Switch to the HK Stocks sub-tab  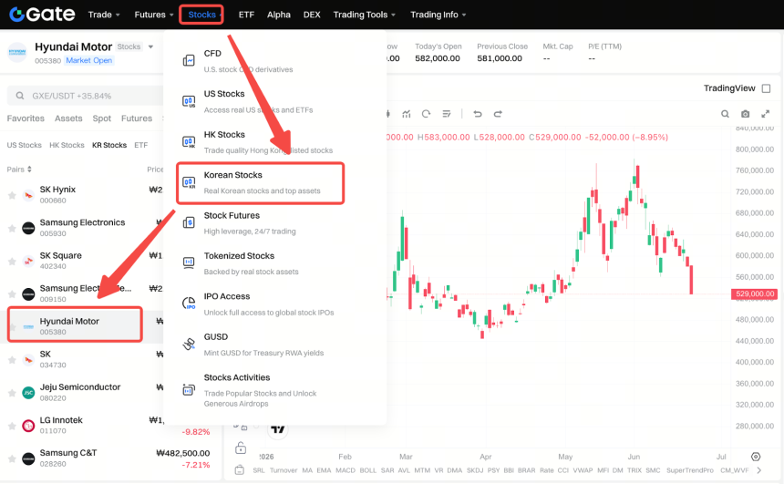(x=67, y=145)
